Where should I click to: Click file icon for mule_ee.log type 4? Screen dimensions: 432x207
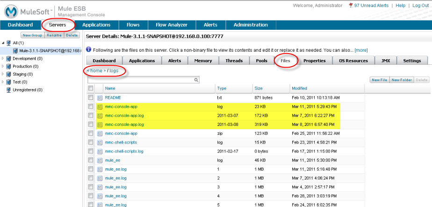coord(100,196)
